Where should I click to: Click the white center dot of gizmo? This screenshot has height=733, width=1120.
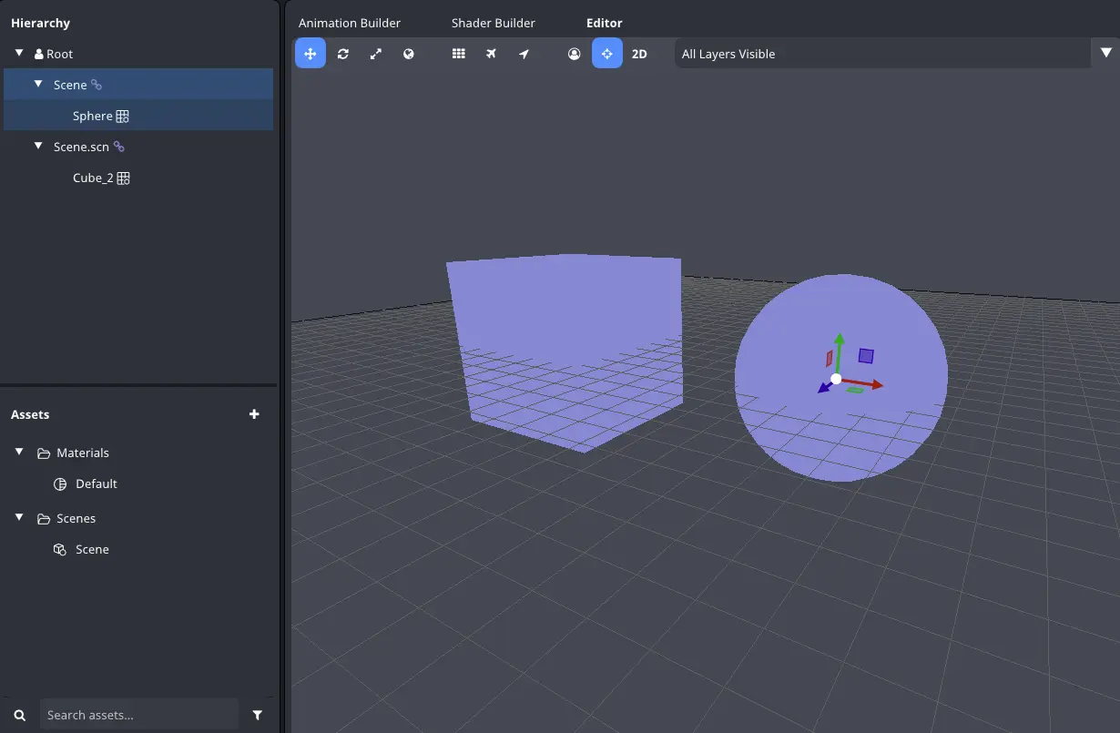(836, 379)
